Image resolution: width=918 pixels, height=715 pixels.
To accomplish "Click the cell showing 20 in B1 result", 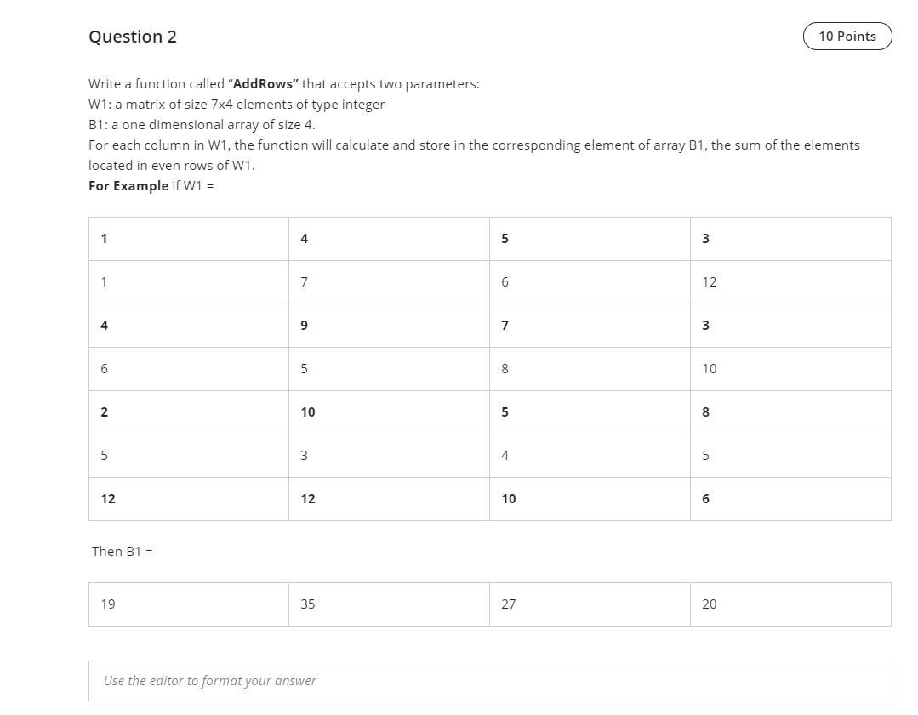I will 709,604.
